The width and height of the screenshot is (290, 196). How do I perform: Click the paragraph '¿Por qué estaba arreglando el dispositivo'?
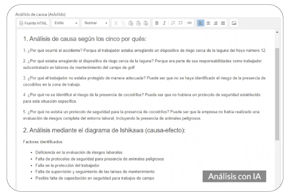142,64
